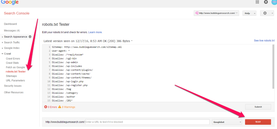Click the Disallow: /201* line
This screenshot has height=129, width=277.
point(62,100)
